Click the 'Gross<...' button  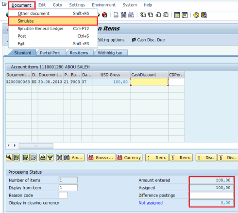pyautogui.click(x=102, y=157)
